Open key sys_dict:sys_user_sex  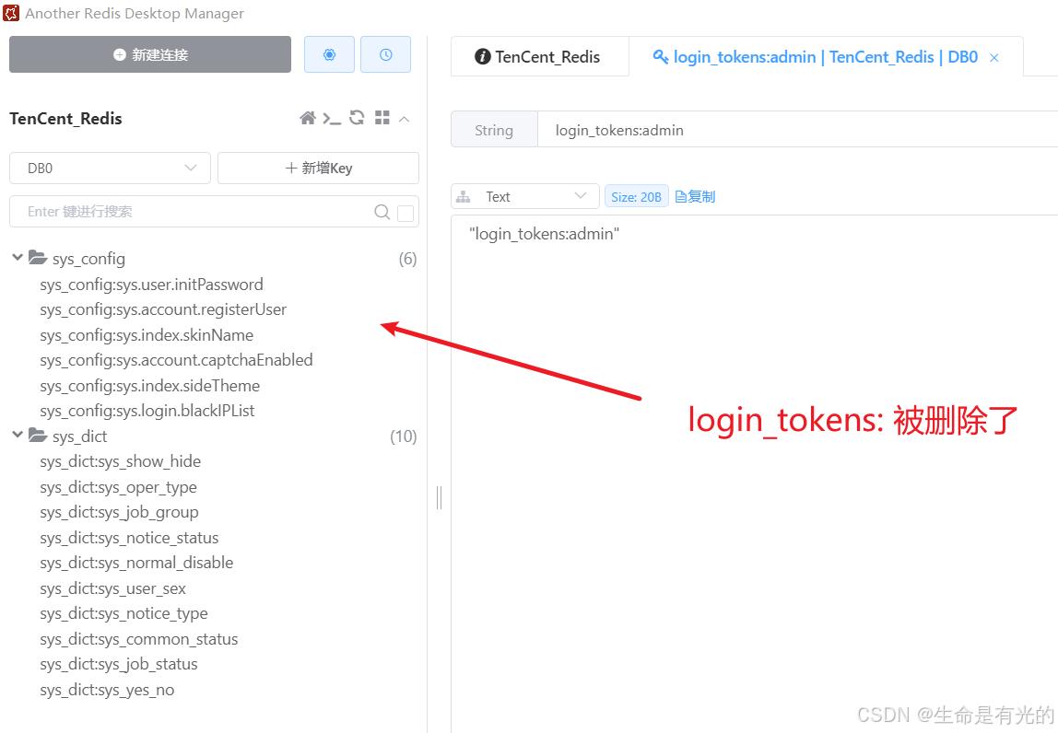112,588
